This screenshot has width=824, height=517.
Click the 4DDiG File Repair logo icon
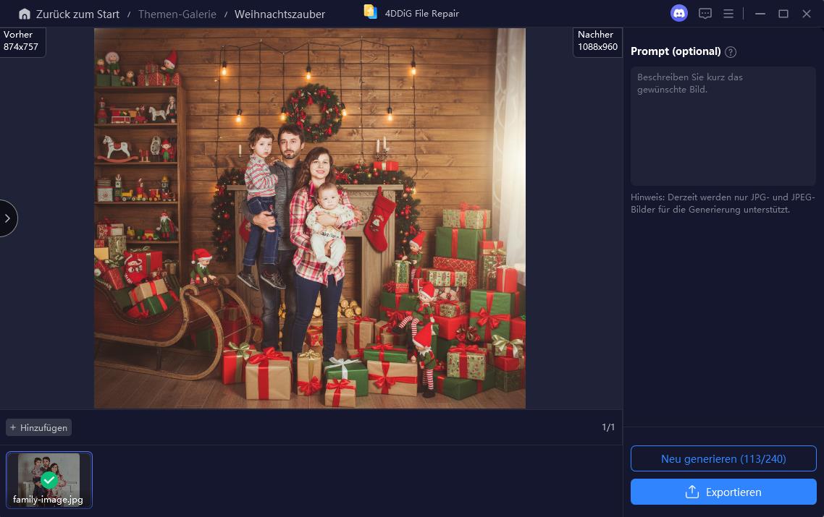369,12
